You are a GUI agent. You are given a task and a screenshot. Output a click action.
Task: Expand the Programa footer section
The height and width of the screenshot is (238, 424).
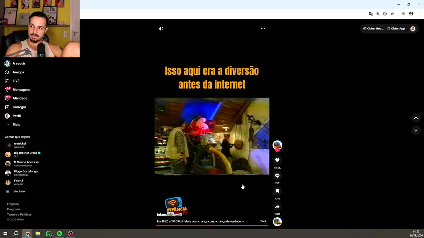click(x=14, y=209)
